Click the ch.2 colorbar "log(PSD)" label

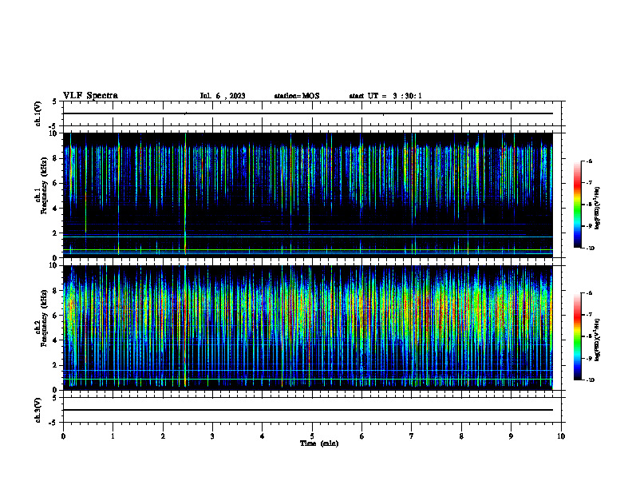point(598,340)
